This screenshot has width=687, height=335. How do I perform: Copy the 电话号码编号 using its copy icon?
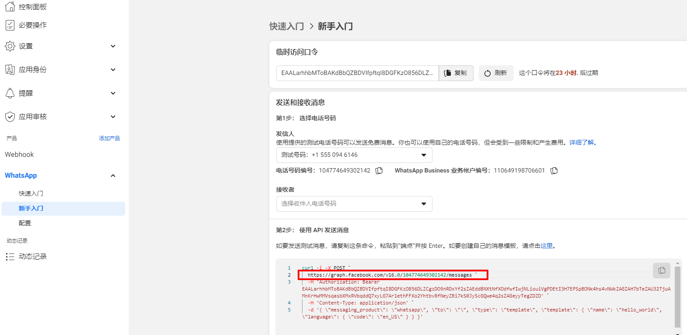coord(379,171)
